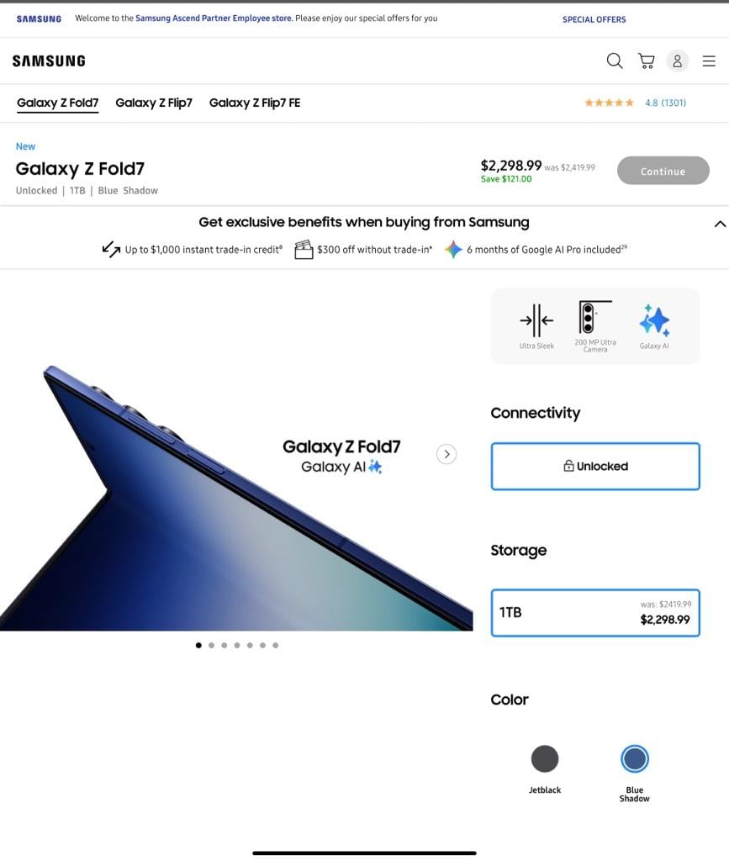The height and width of the screenshot is (861, 729).
Task: Collapse the exclusive benefits banner
Action: click(720, 224)
